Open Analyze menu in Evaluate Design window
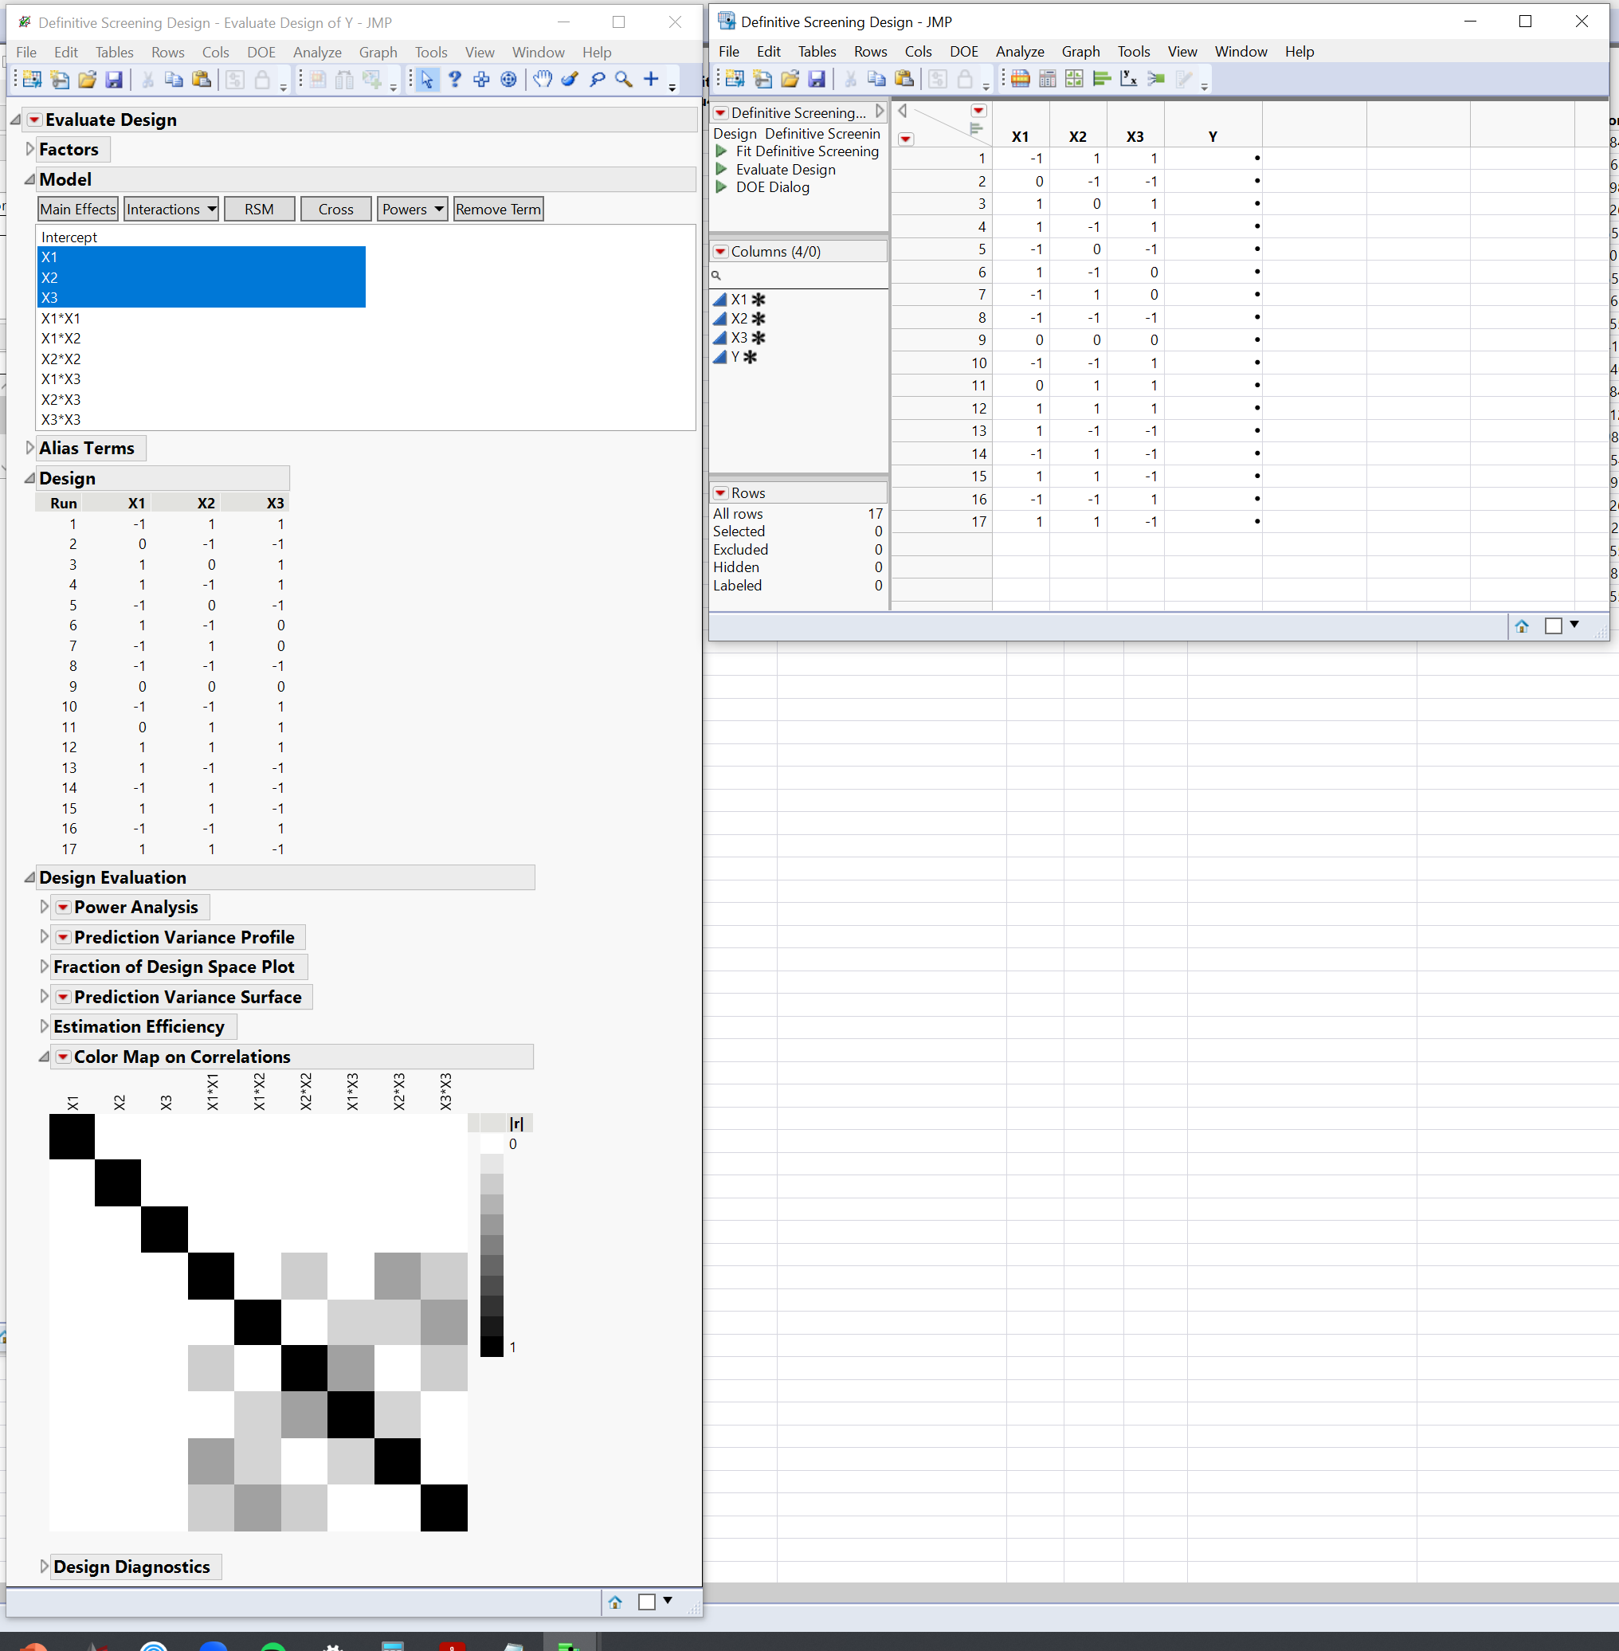Image resolution: width=1619 pixels, height=1651 pixels. [316, 53]
